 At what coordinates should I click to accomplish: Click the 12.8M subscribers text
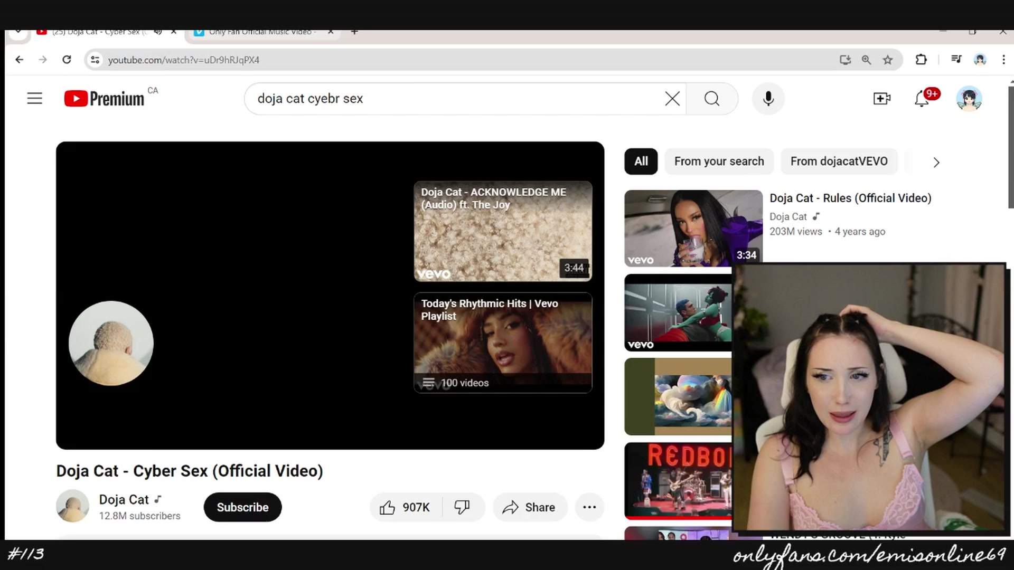click(x=139, y=516)
